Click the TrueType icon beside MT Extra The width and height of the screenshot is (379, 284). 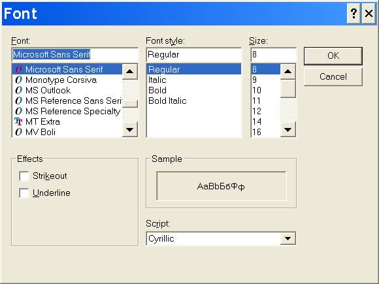(x=18, y=121)
